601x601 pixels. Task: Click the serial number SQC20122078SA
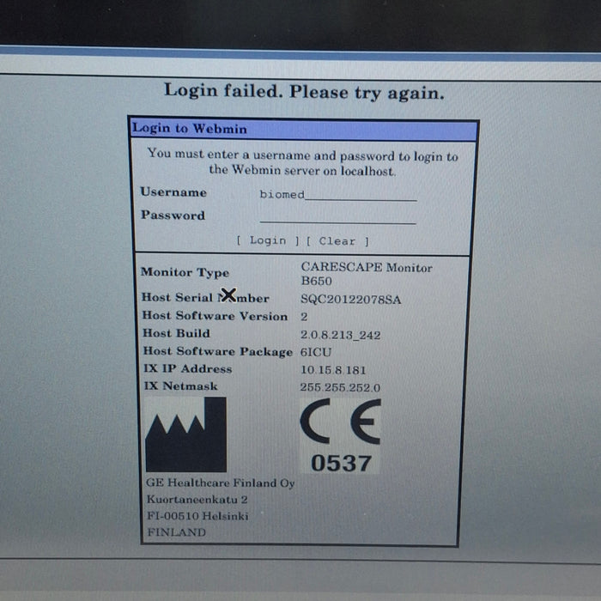pos(350,300)
